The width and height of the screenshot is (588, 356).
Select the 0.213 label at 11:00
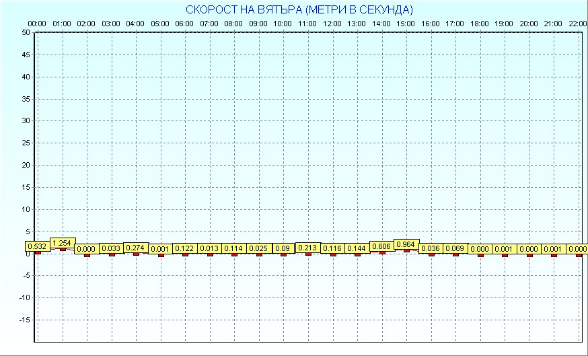coord(307,248)
